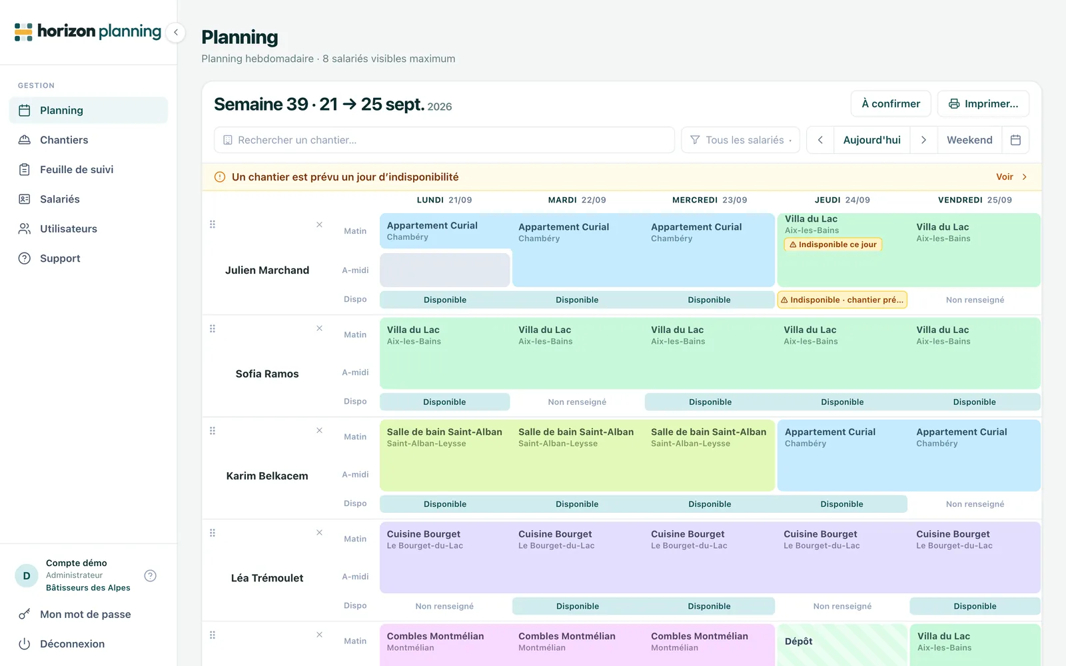The image size is (1066, 666).
Task: Click Sofia Ramos's Tuesday Non renseigné availability
Action: point(577,402)
